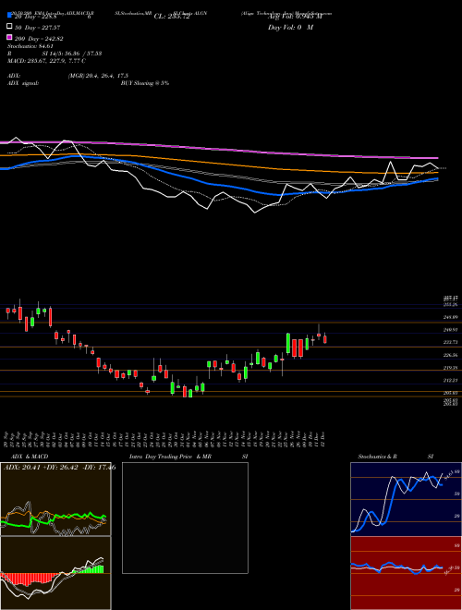This screenshot has height=610, width=462.
Task: Click the '(MGR) 20.4, 26.4, 17.5' values
Action: point(98,76)
